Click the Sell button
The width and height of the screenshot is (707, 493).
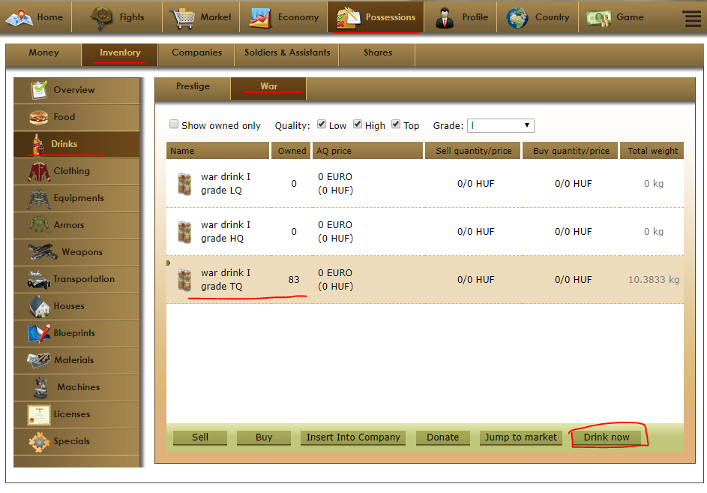click(200, 437)
